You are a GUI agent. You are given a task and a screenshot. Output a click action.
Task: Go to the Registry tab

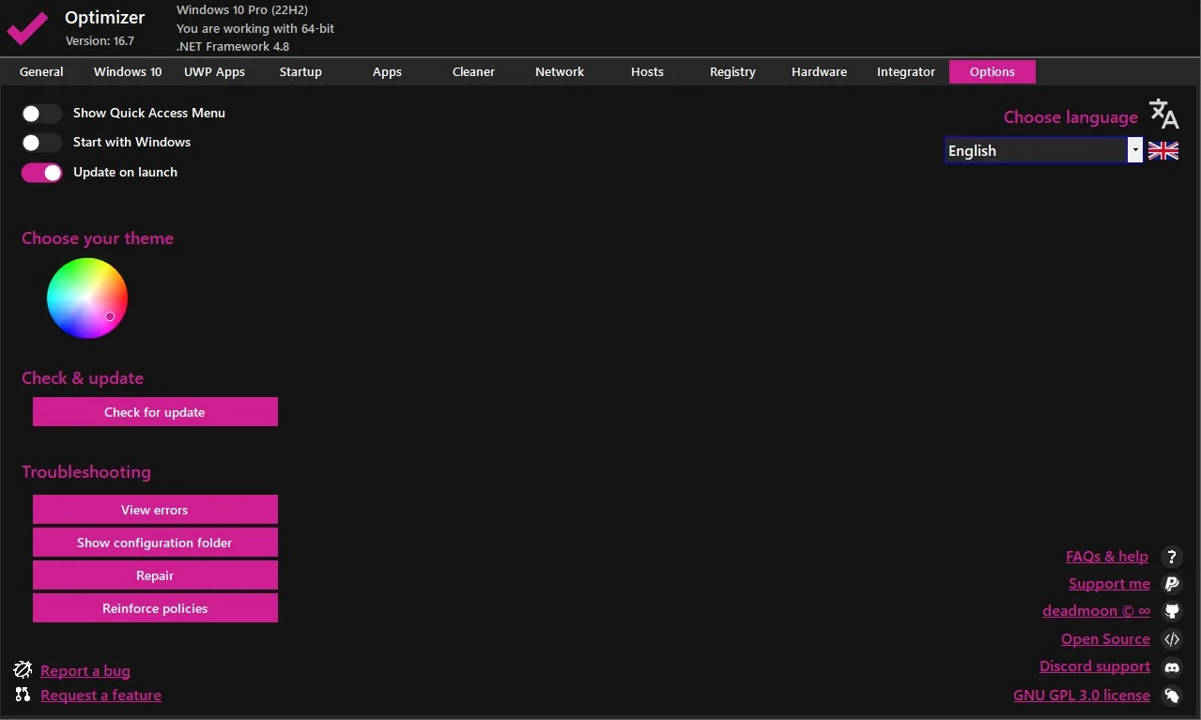tap(732, 71)
